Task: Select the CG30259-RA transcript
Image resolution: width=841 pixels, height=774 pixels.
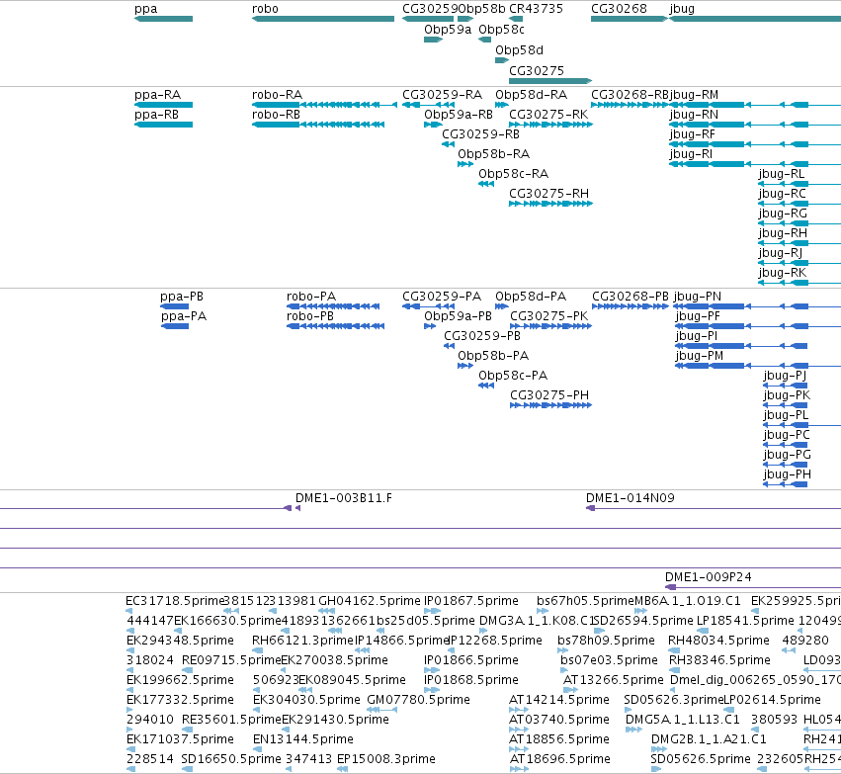Action: (429, 105)
